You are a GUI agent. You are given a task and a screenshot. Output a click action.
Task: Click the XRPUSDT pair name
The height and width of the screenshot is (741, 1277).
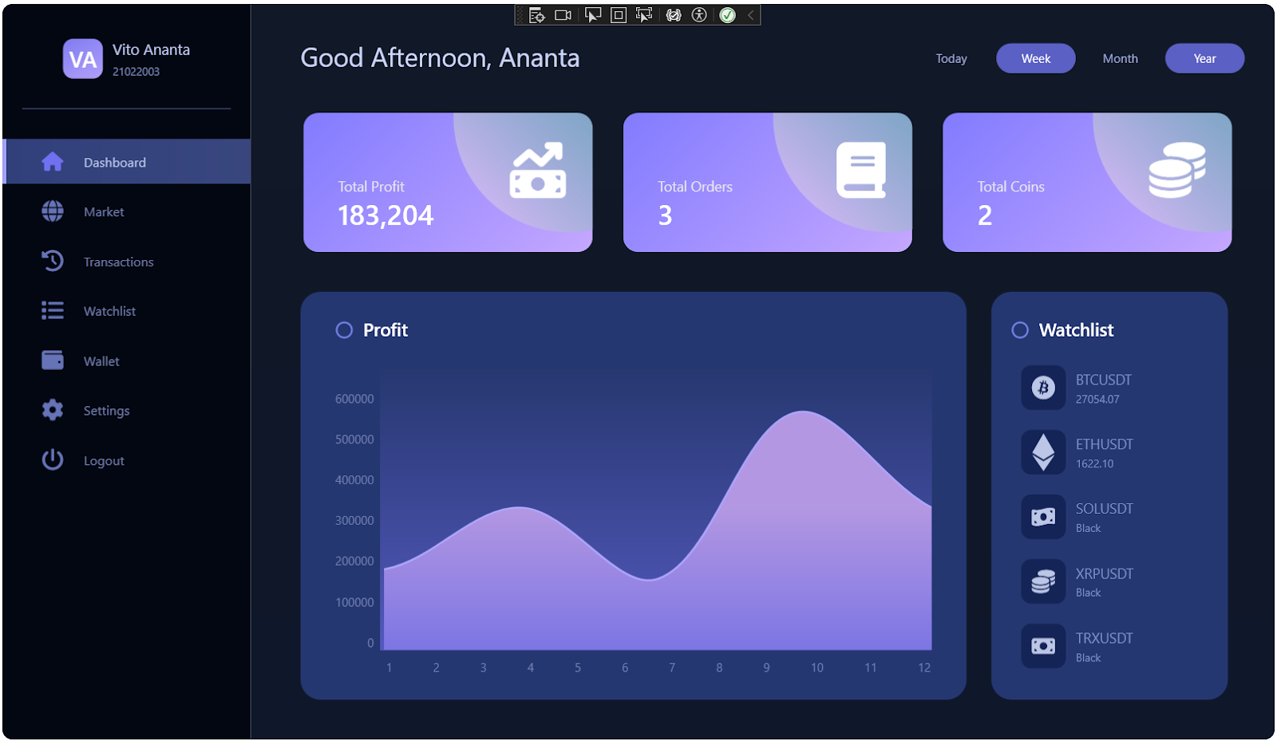click(x=1104, y=573)
